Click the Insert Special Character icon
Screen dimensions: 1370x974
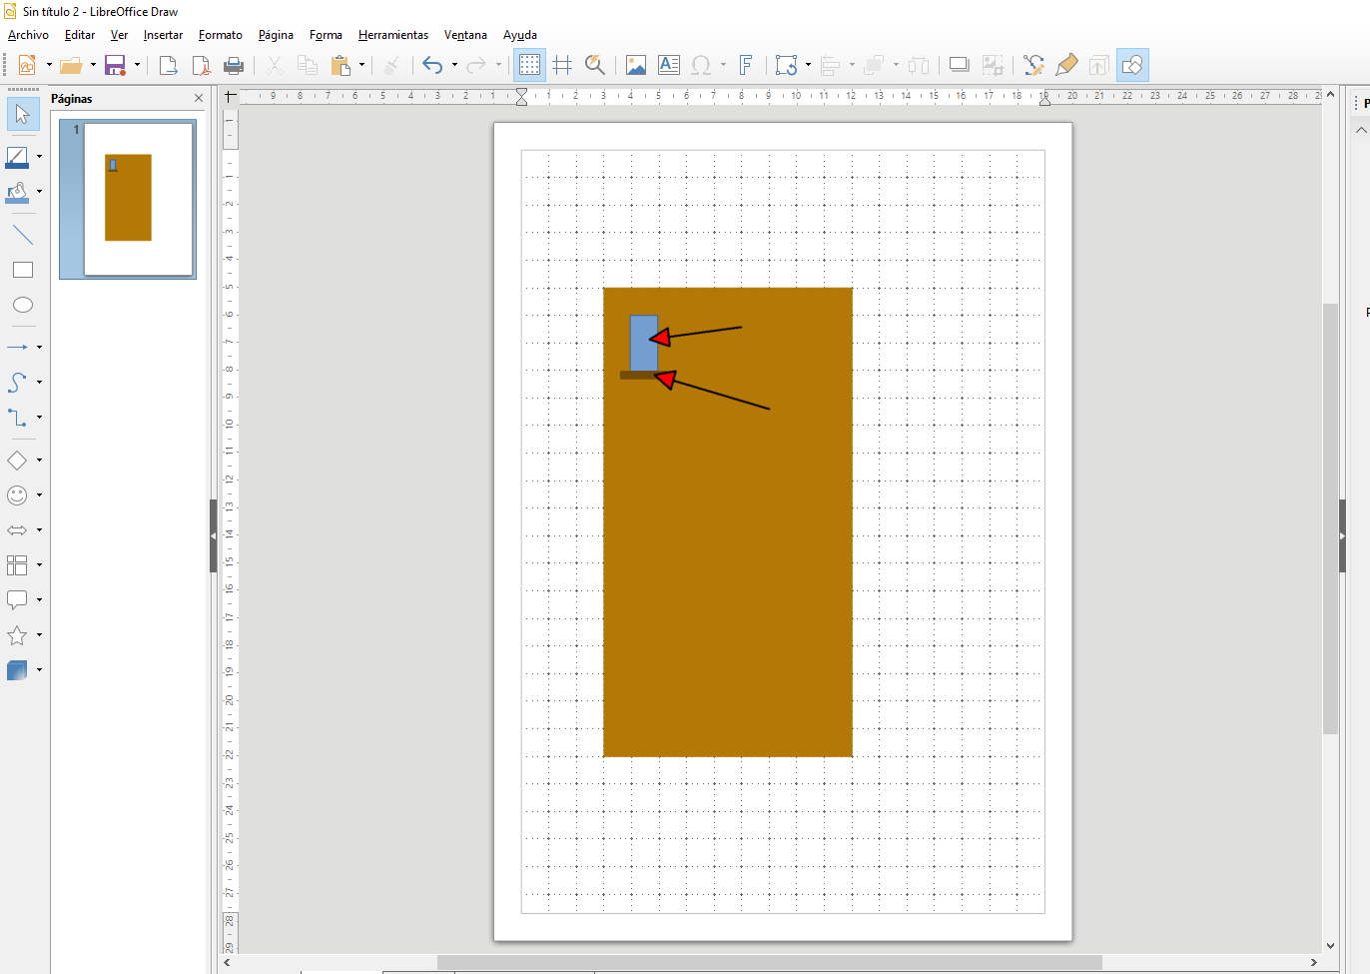701,65
